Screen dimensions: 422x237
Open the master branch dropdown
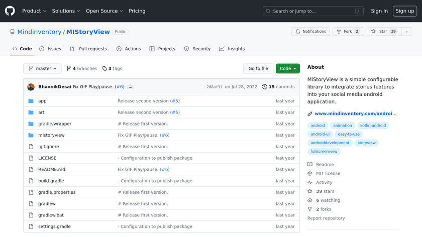click(42, 69)
